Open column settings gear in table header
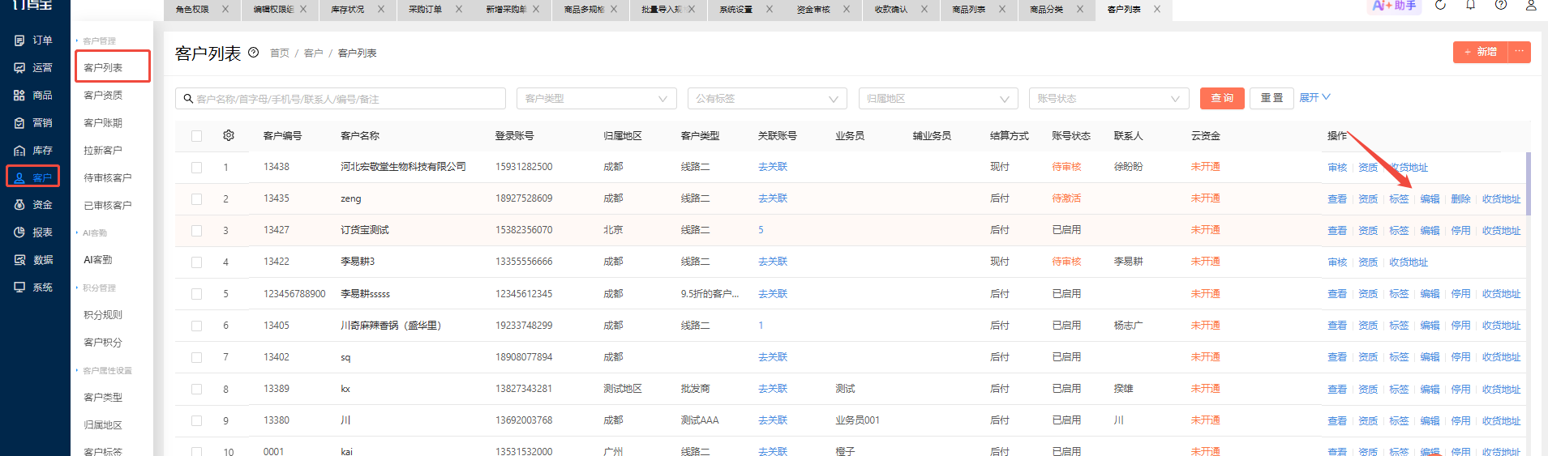 pos(229,135)
